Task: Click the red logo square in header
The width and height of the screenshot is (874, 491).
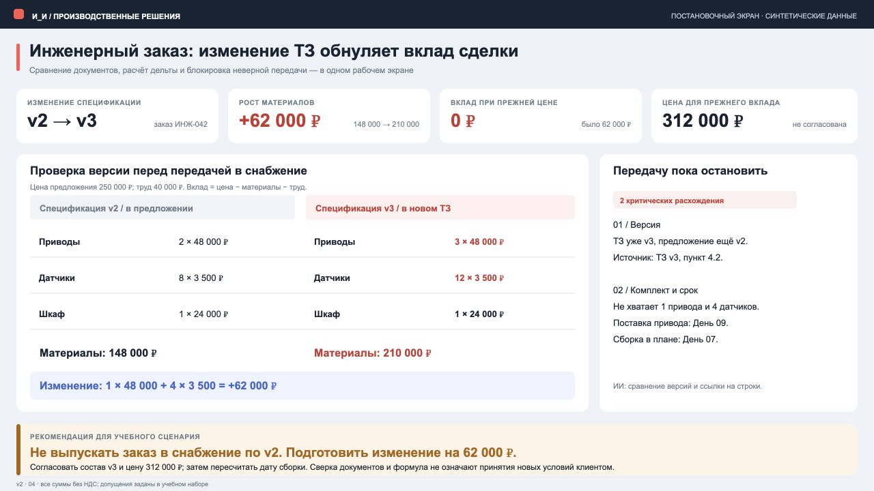Action: tap(18, 14)
